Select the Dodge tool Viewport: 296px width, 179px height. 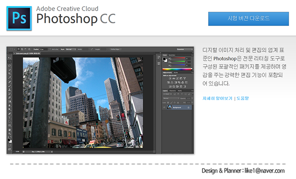(9, 109)
